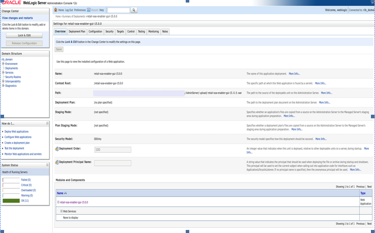Click Configure Web applications link
This screenshot has width=375, height=233.
18,137
